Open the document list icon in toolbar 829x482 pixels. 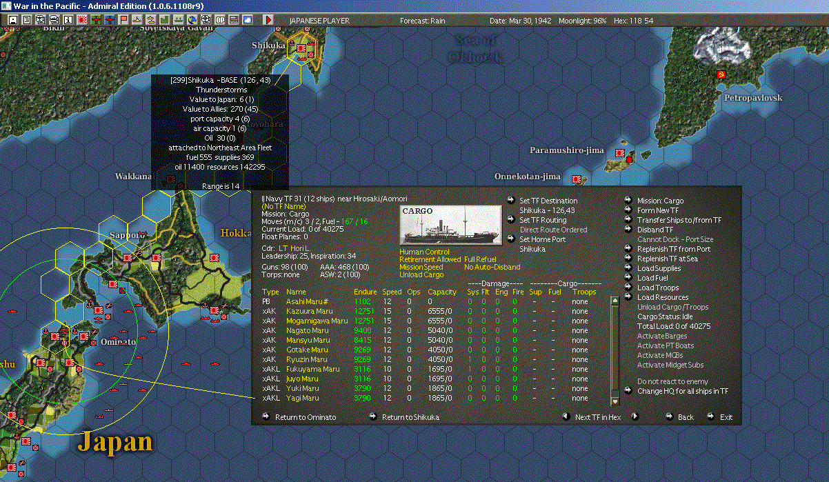[27, 20]
